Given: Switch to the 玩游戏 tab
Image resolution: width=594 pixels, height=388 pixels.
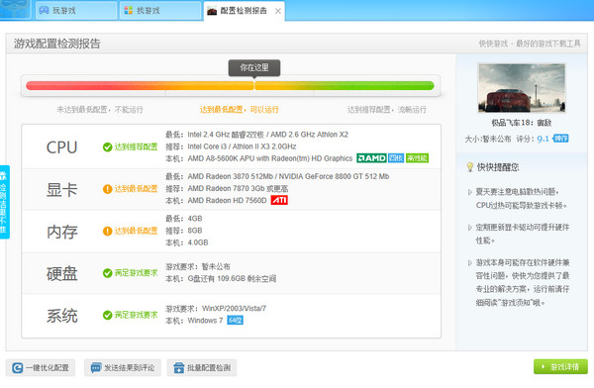Looking at the screenshot, I should click(76, 10).
